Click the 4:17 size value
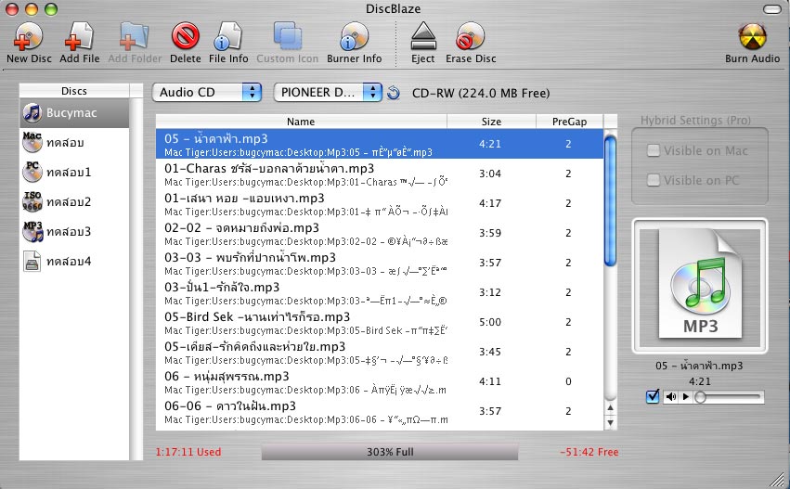This screenshot has width=790, height=489. click(x=490, y=203)
